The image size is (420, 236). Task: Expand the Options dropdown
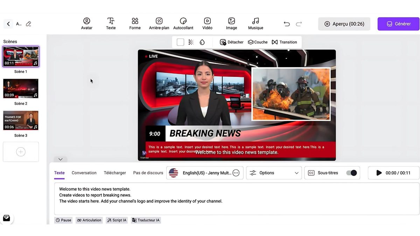tap(274, 173)
